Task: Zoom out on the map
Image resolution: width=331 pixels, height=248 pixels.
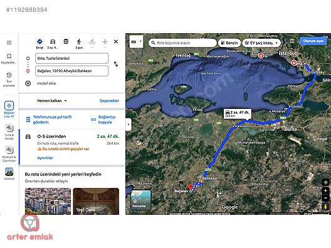Action: (325, 198)
